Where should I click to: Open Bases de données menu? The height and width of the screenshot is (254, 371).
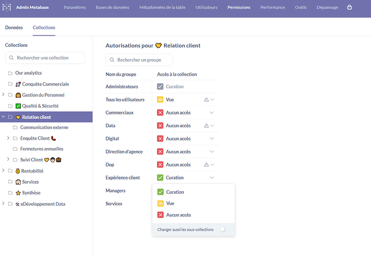(112, 8)
